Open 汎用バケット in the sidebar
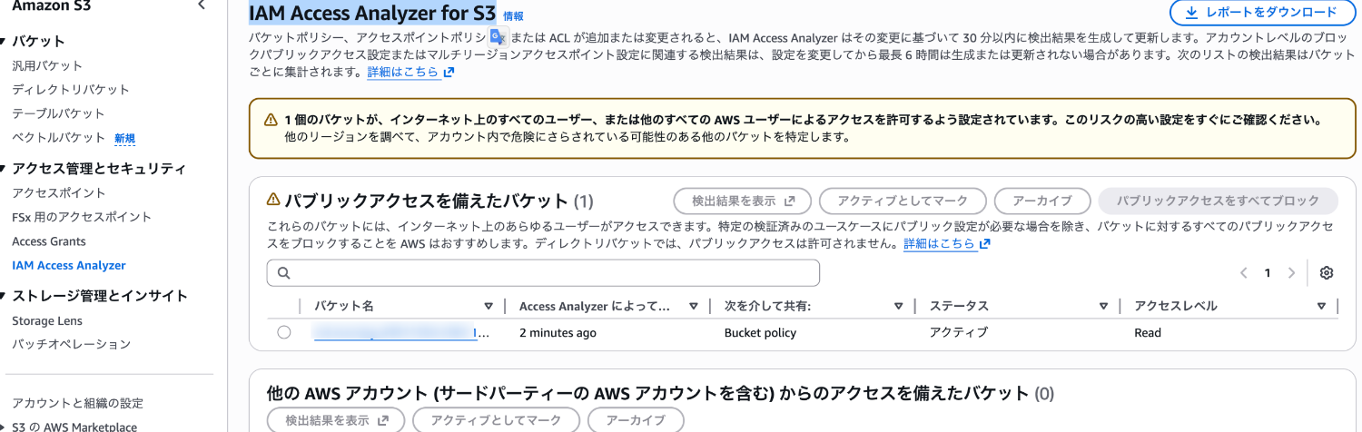The image size is (1362, 432). 47,65
